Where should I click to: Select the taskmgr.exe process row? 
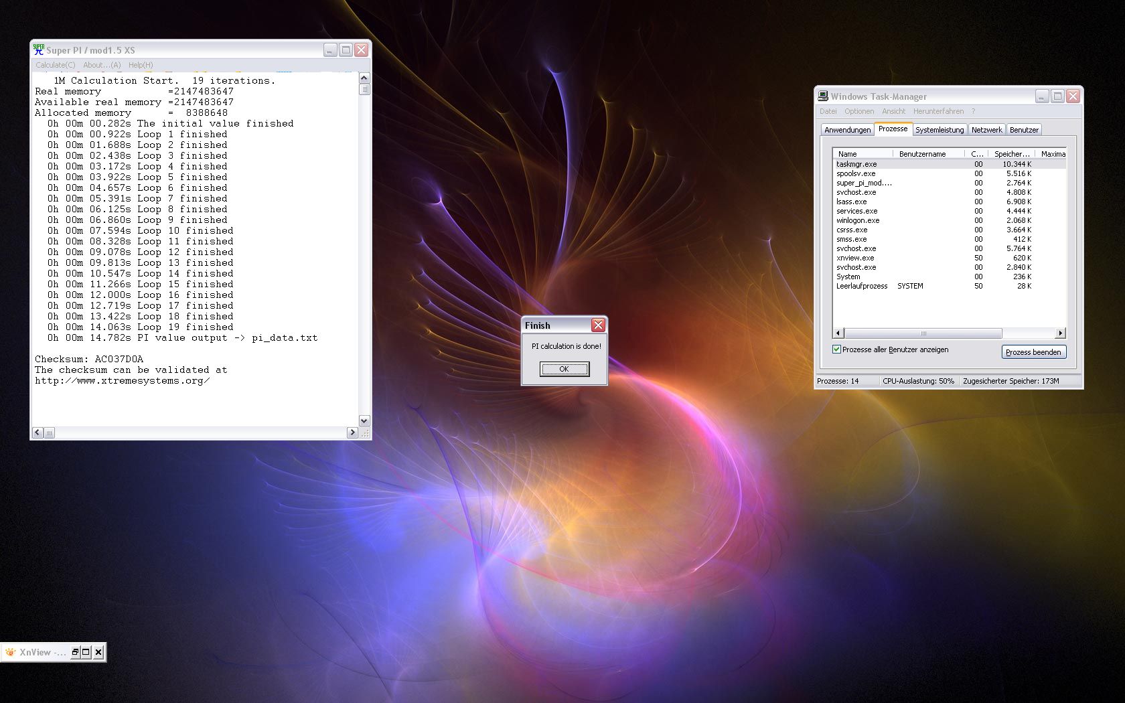[949, 164]
